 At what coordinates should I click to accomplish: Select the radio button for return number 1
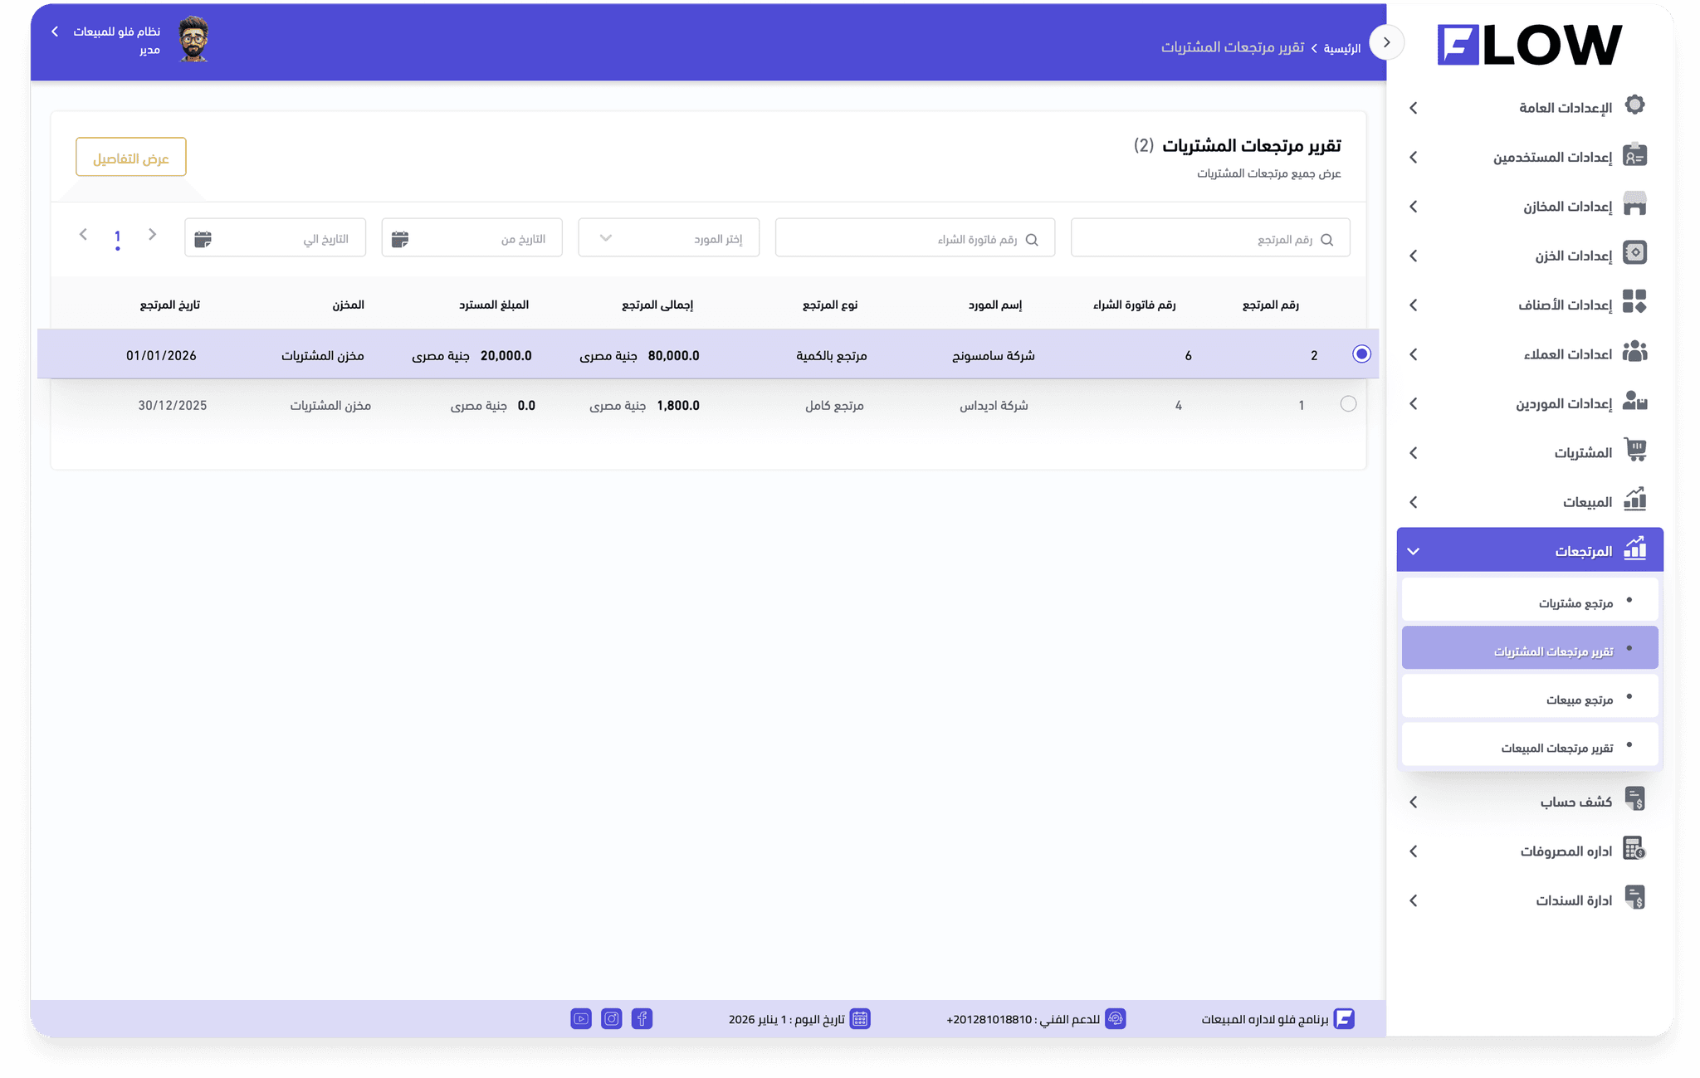1348,404
